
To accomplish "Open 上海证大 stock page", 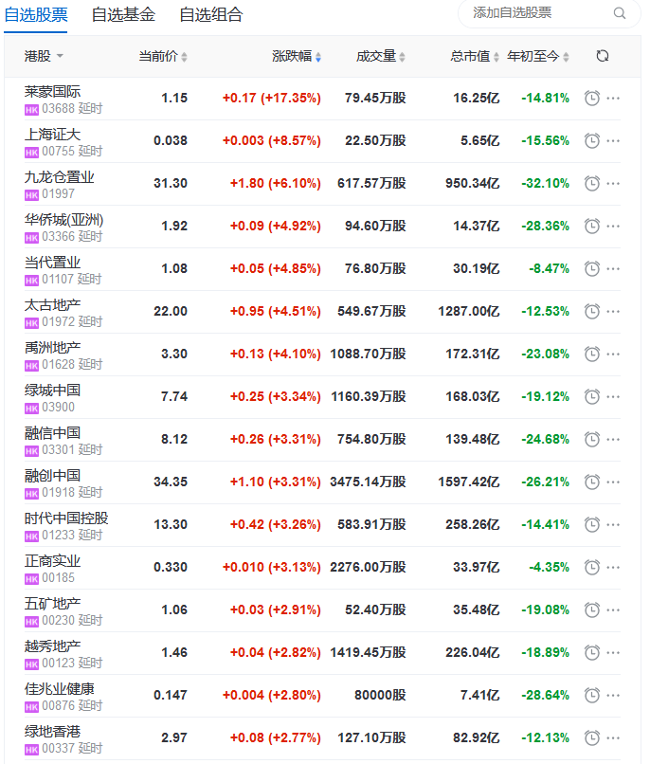I will (x=52, y=135).
